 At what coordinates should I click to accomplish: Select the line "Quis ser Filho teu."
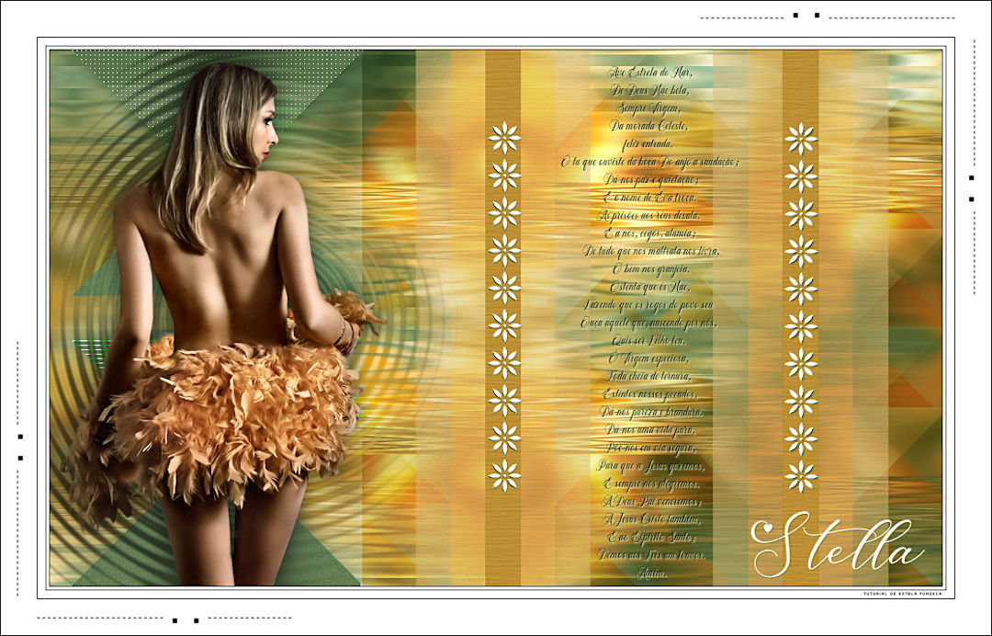click(649, 341)
